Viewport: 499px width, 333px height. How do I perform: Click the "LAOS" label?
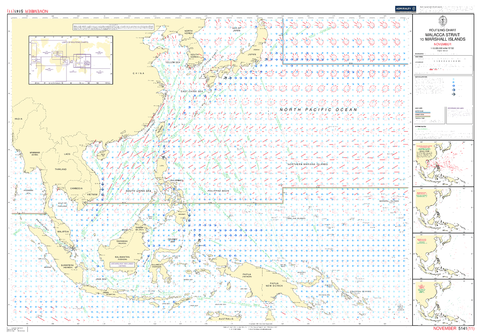pos(67,154)
